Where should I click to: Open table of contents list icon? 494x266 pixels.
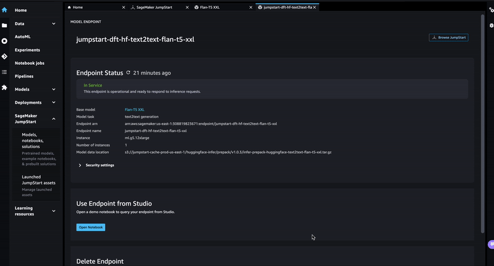coord(4,72)
